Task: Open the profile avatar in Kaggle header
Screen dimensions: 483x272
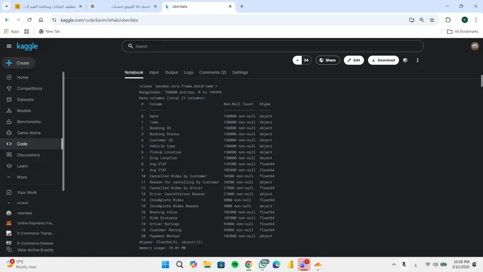Action: click(x=475, y=46)
